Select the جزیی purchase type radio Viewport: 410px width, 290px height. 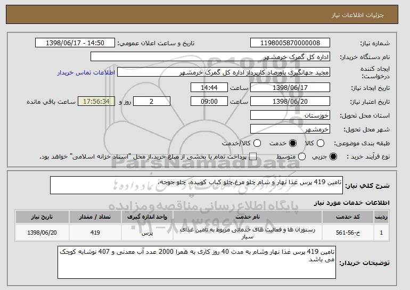[333, 156]
